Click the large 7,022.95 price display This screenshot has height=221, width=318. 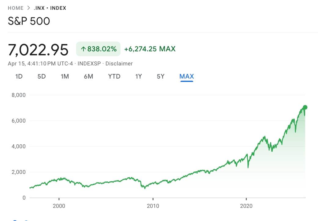38,50
